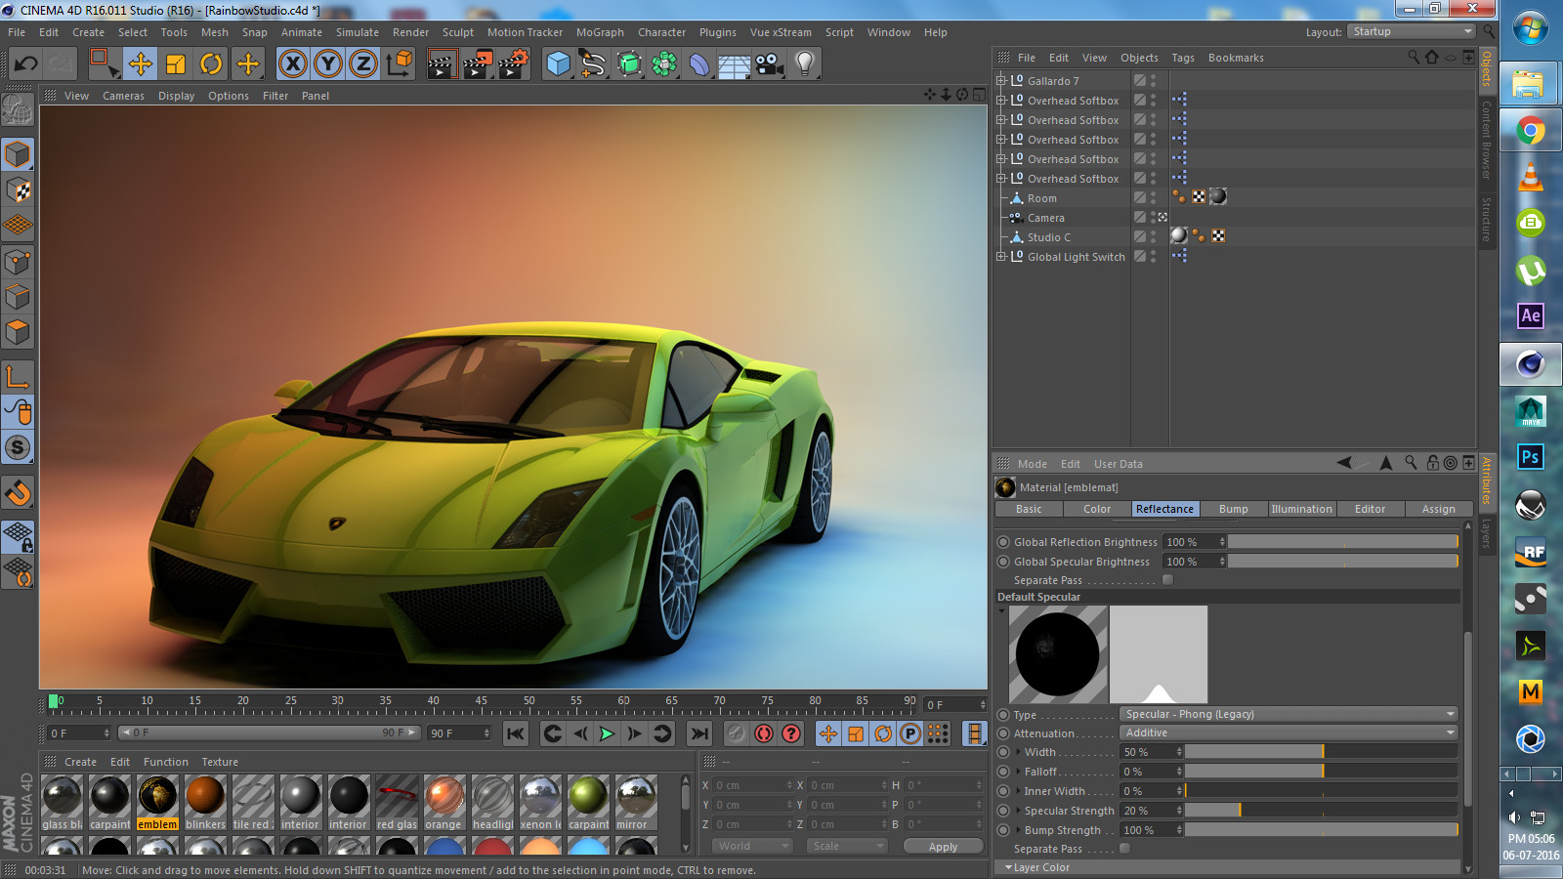Viewport: 1563px width, 879px height.
Task: Launch Chrome from the taskbar
Action: tap(1530, 130)
